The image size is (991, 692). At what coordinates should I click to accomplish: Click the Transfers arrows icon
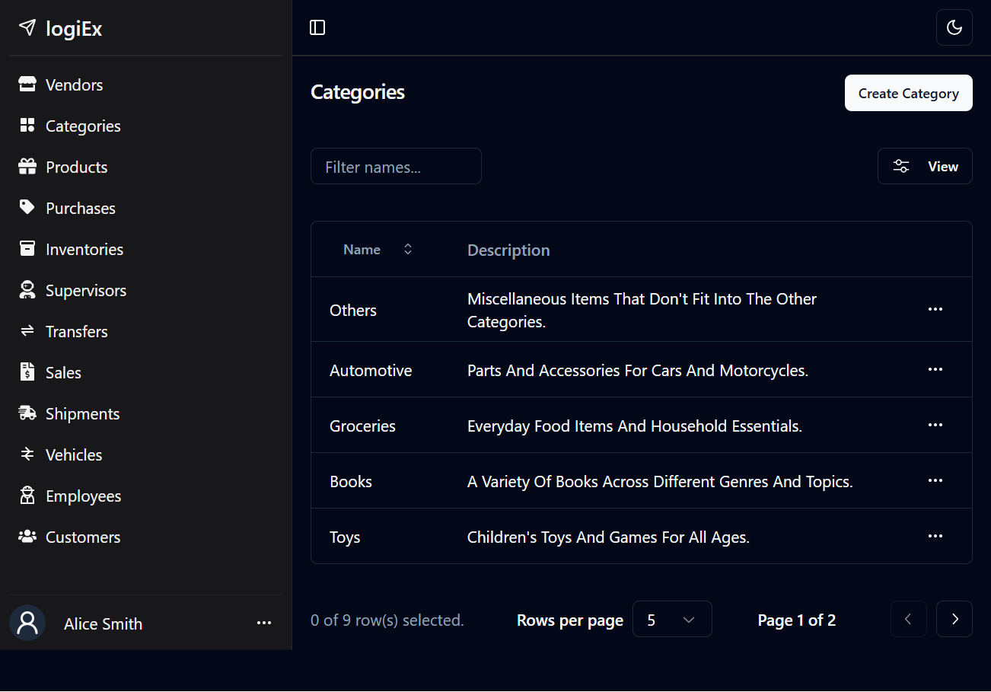27,331
